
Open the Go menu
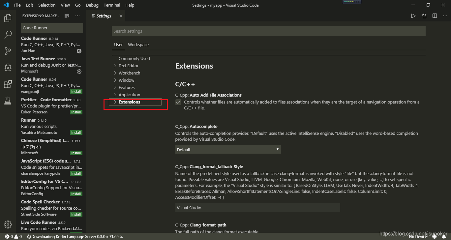point(78,5)
